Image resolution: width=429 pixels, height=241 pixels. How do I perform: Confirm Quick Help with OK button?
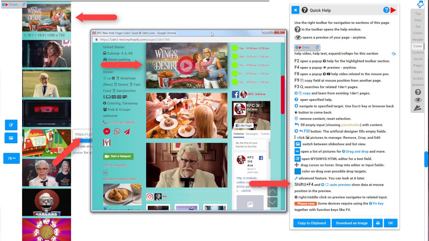(x=390, y=223)
